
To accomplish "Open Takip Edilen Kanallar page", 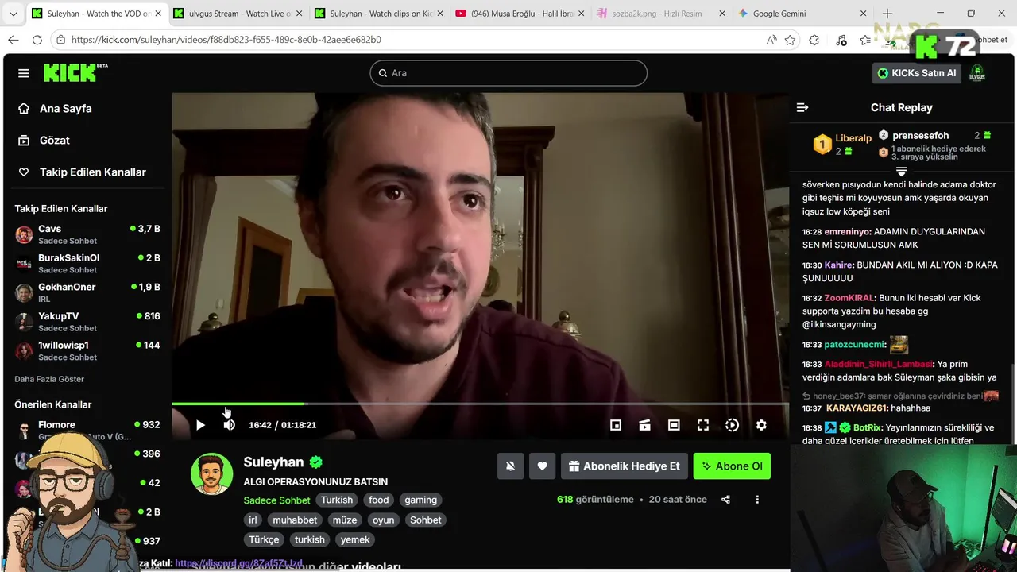I will click(x=93, y=172).
